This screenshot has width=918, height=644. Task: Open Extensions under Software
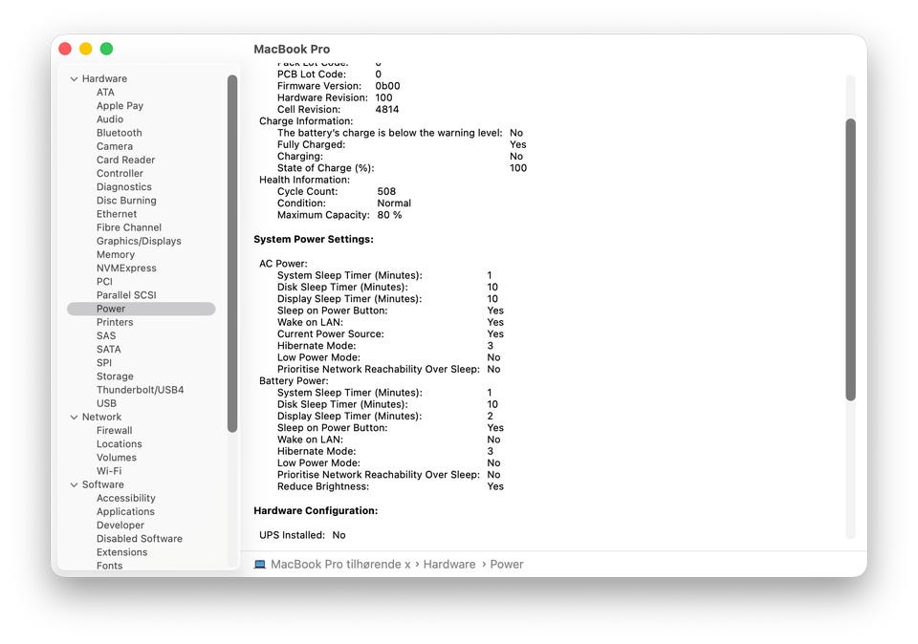tap(121, 552)
